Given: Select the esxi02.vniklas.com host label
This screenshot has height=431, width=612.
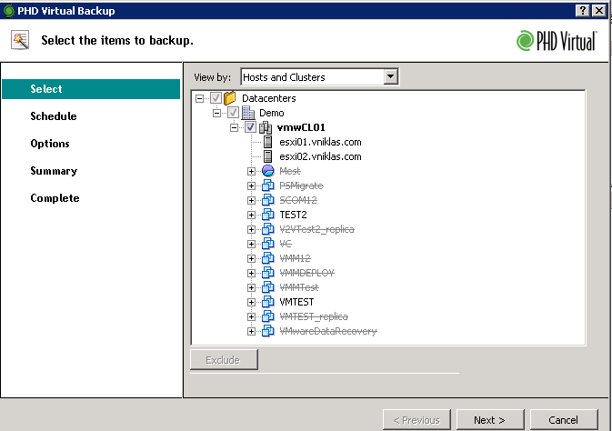Looking at the screenshot, I should coord(320,156).
